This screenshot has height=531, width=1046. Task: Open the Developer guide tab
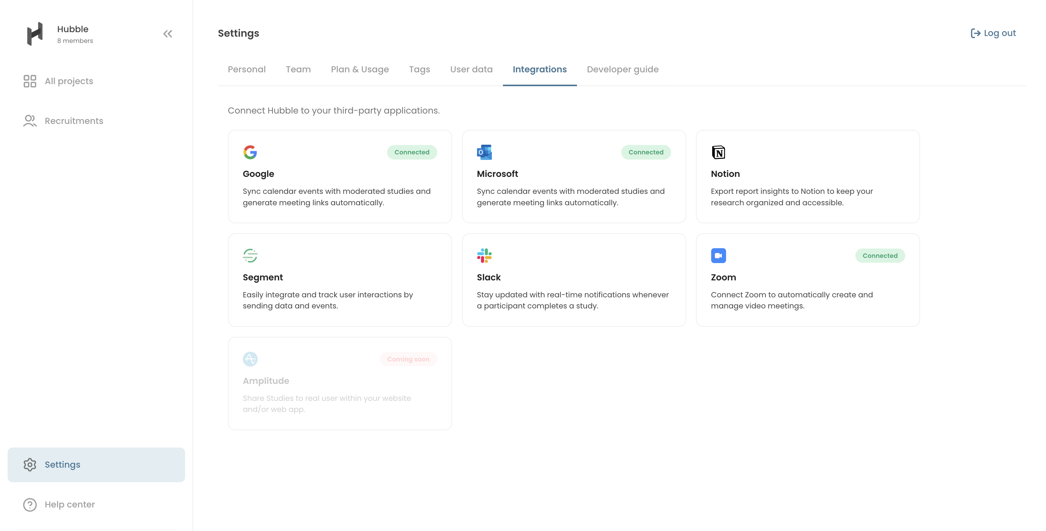coord(623,70)
